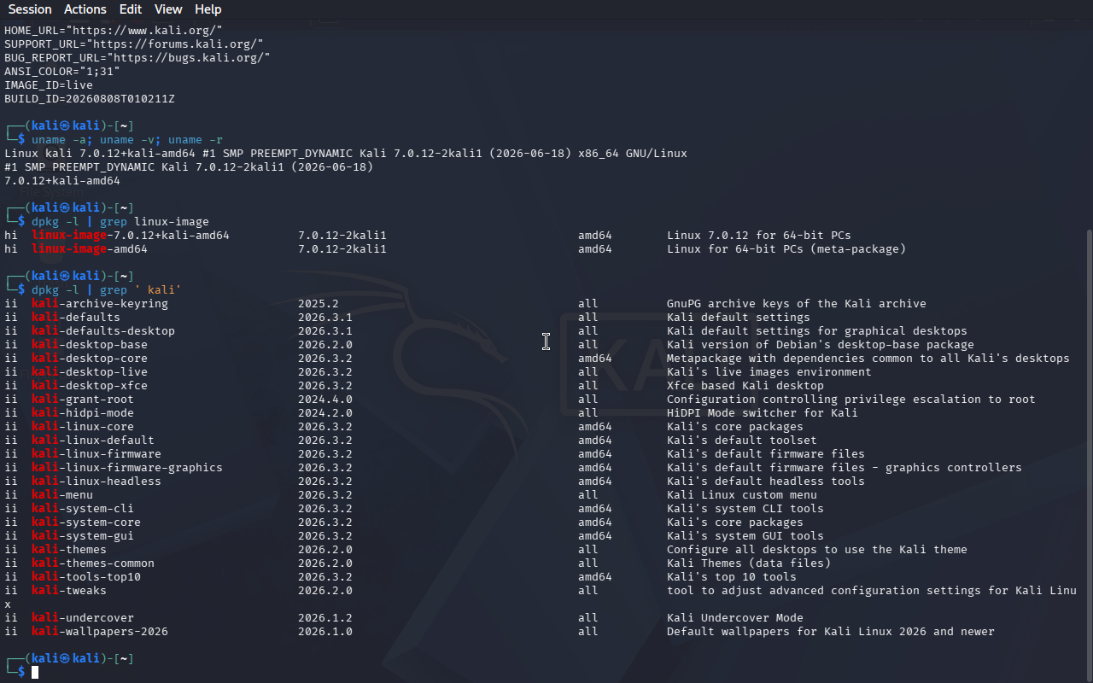
Task: Click version 2025.2 of kali-archive-keyring
Action: click(x=319, y=304)
